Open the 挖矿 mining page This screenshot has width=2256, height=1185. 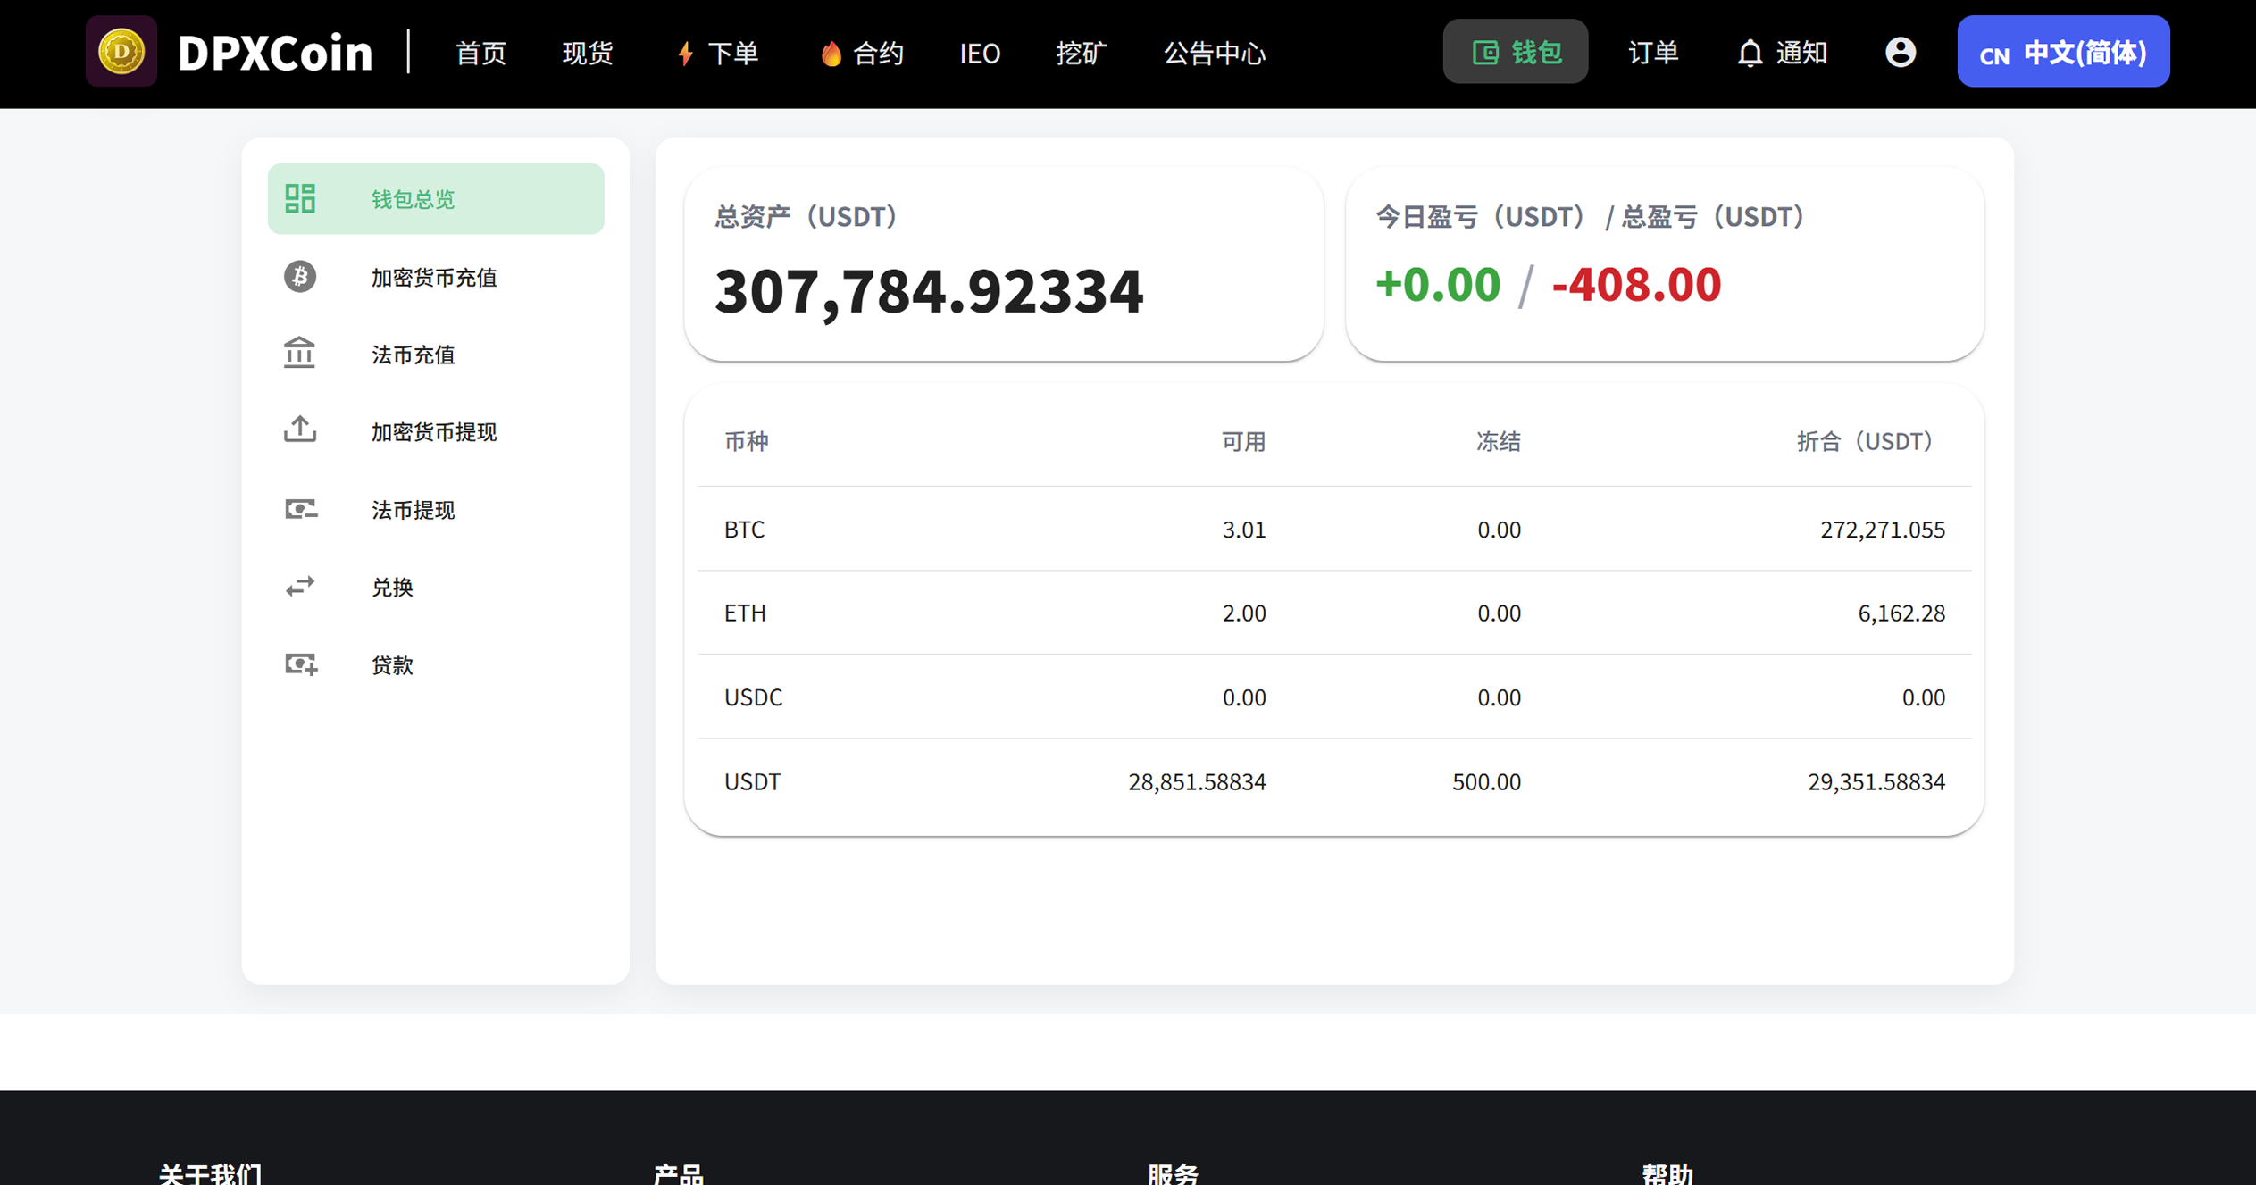click(x=1081, y=53)
